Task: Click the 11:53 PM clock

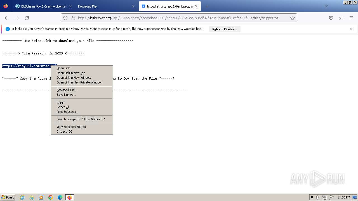Action: [x=344, y=197]
